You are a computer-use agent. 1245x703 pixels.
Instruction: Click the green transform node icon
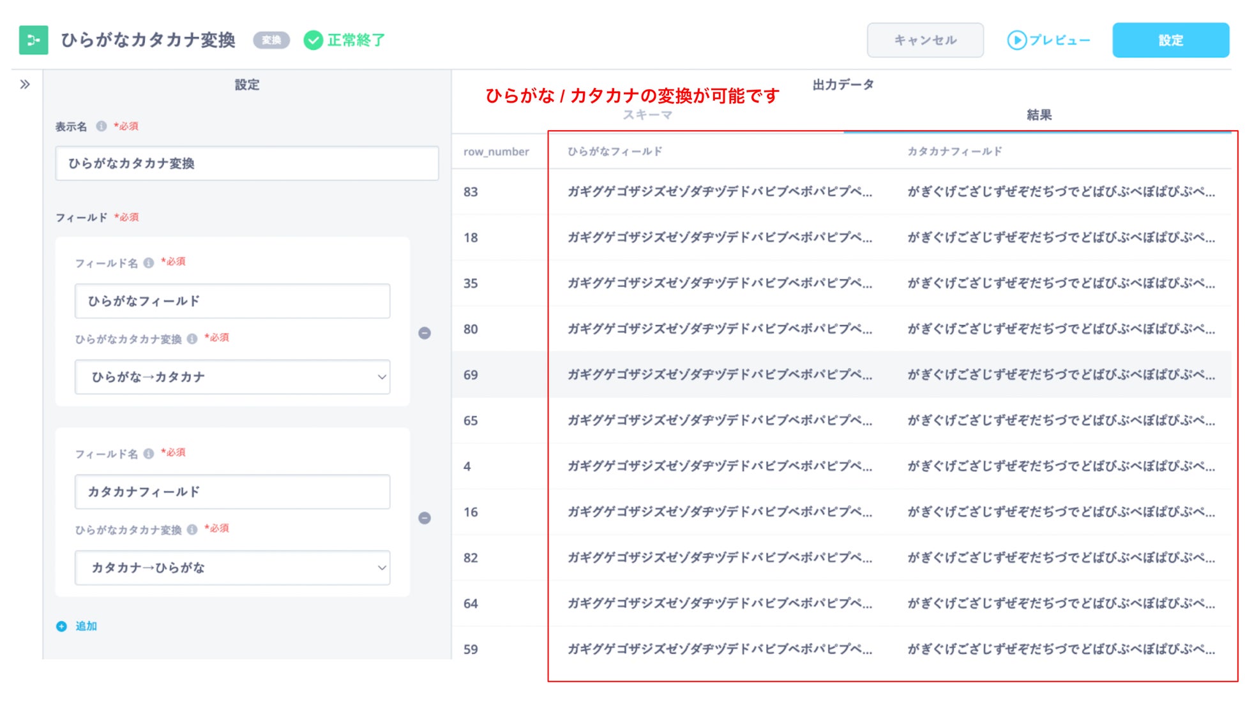click(33, 40)
